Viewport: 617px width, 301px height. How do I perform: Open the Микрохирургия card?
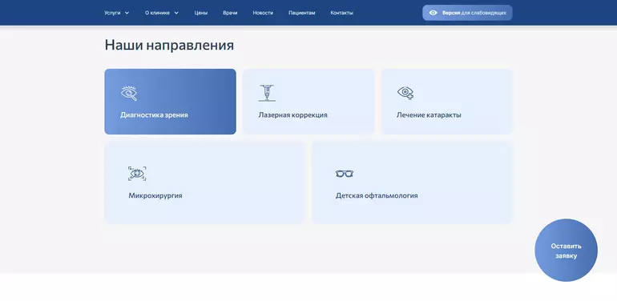coord(204,183)
